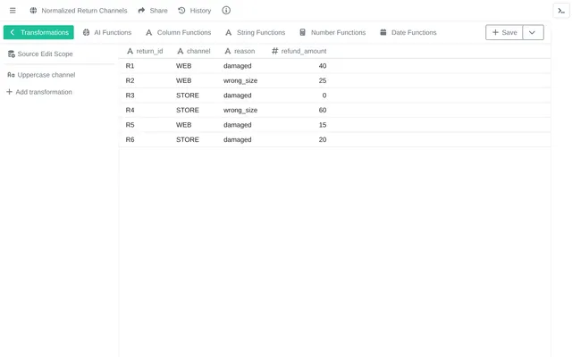Open the Column Functions tab
Viewport: 572px width, 357px height.
(x=179, y=32)
